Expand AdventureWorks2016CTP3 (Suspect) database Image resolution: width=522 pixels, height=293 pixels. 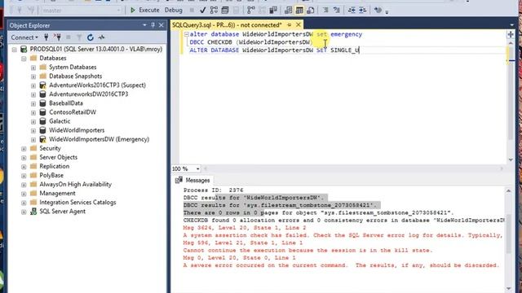33,85
